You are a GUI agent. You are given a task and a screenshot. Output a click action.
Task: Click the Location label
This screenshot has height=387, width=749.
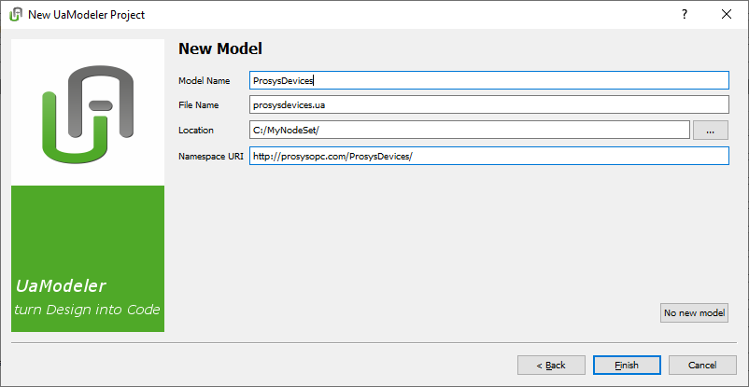coord(196,131)
